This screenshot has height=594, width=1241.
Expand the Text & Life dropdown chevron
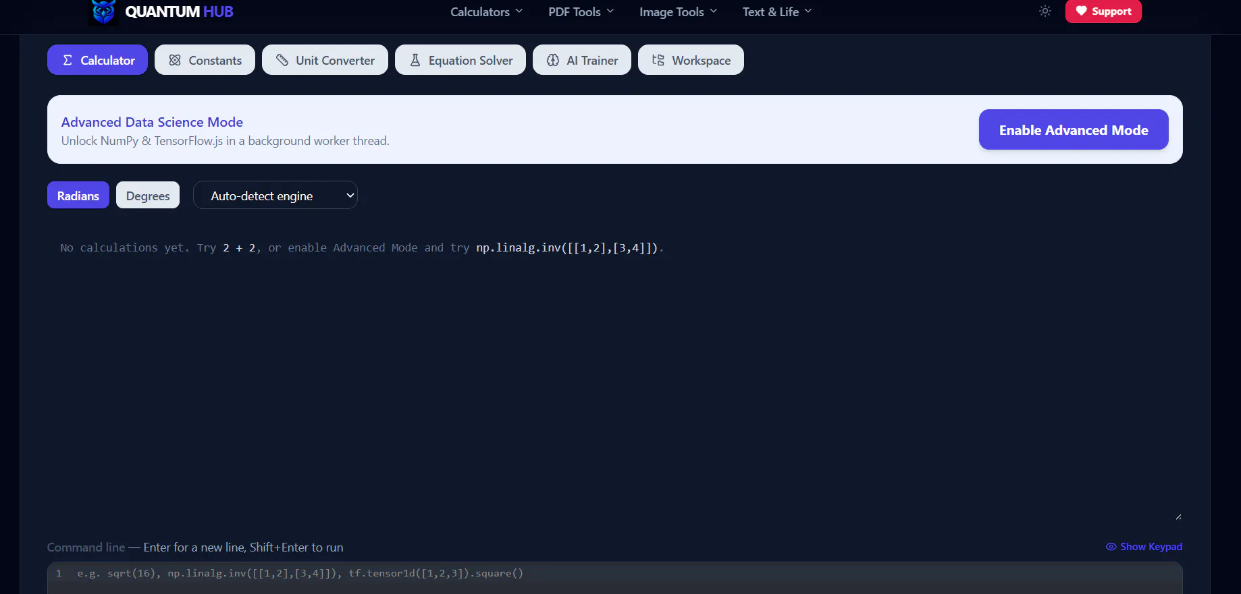coord(808,11)
